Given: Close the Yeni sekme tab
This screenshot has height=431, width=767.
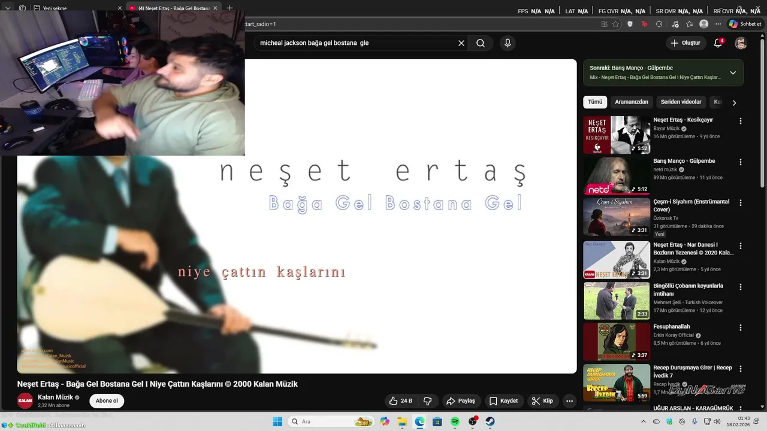Looking at the screenshot, I should (x=119, y=8).
